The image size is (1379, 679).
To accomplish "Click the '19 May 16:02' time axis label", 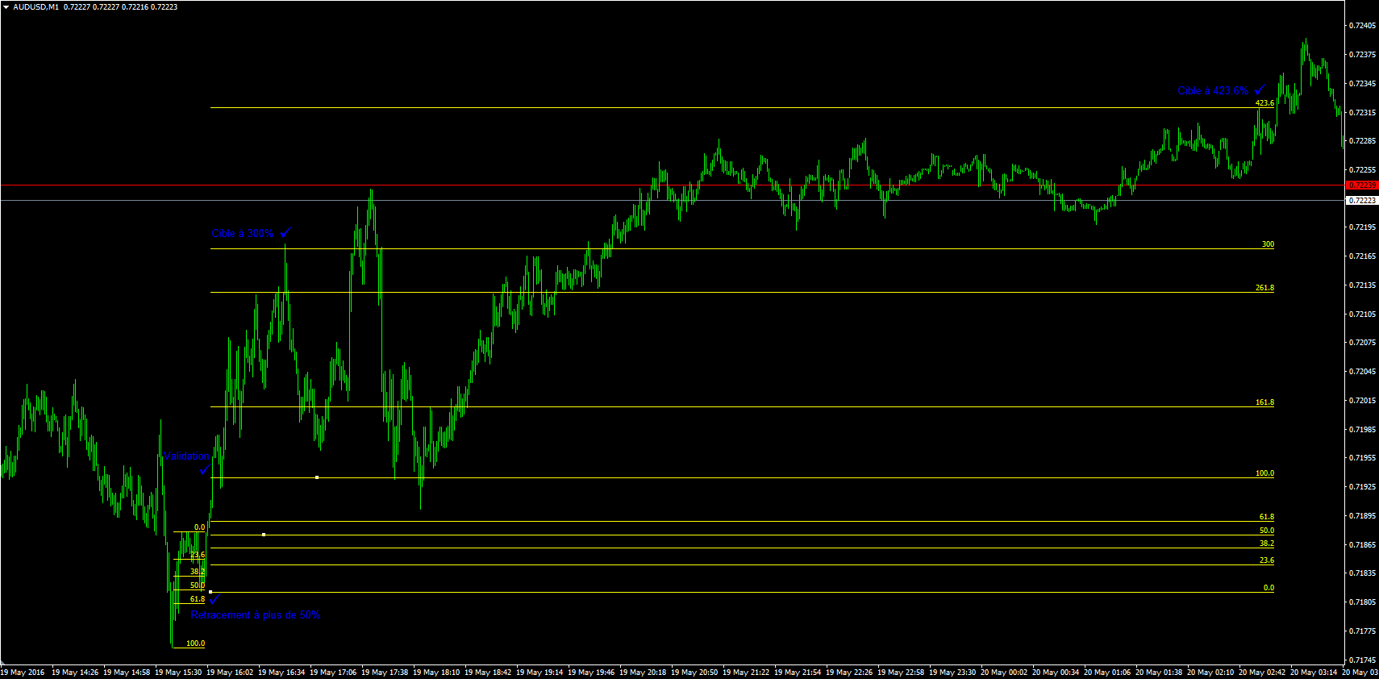I will [x=230, y=673].
